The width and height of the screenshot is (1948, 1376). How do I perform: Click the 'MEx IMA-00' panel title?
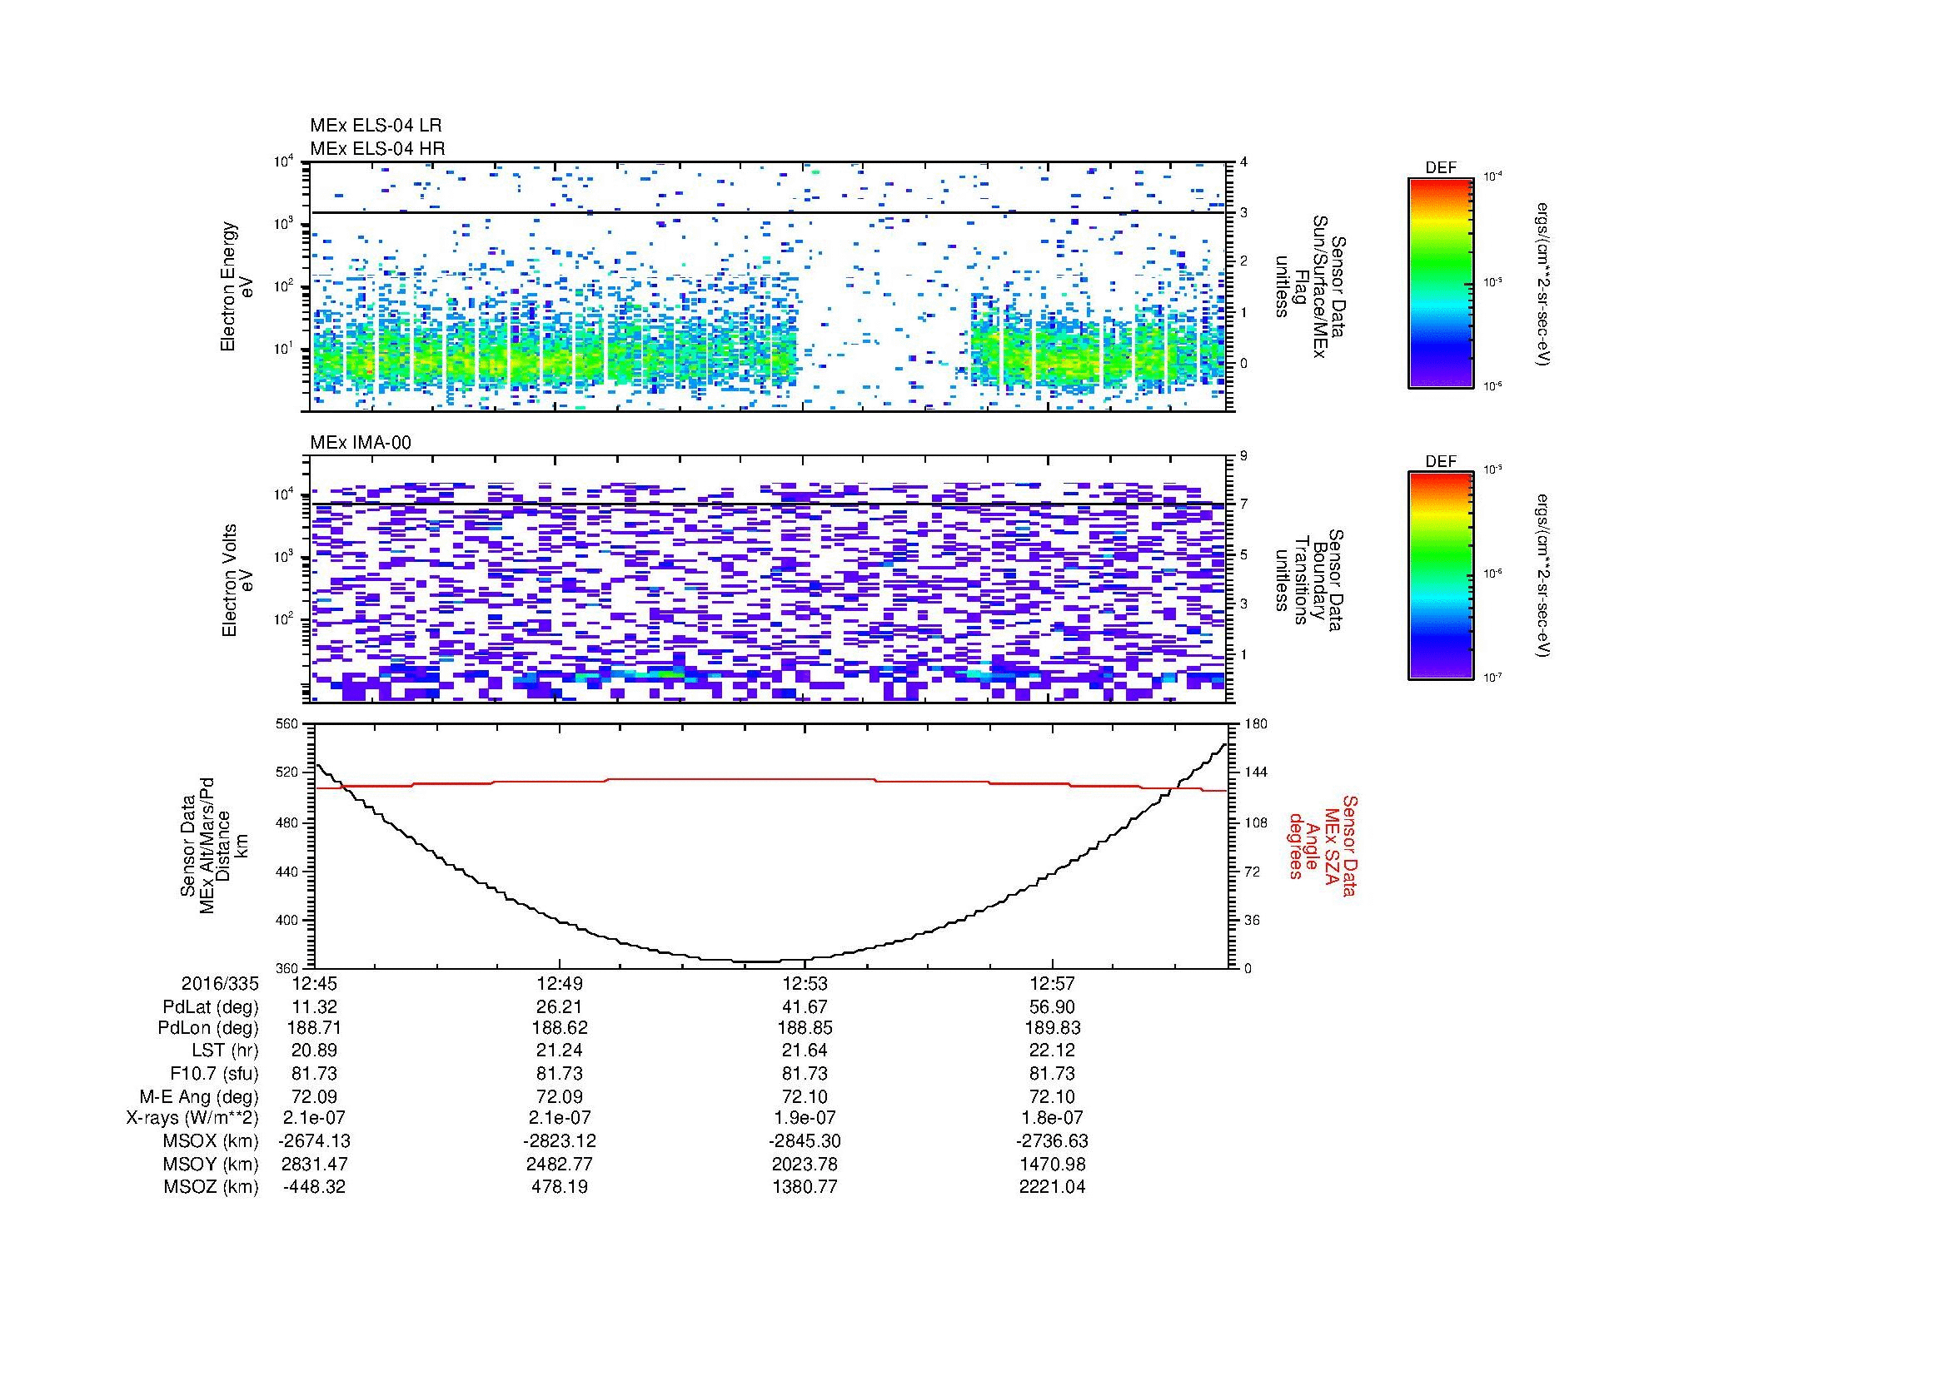click(x=360, y=443)
